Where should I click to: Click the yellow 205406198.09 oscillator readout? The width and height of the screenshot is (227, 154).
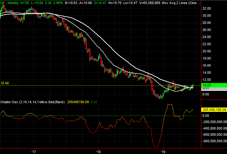click(x=78, y=102)
